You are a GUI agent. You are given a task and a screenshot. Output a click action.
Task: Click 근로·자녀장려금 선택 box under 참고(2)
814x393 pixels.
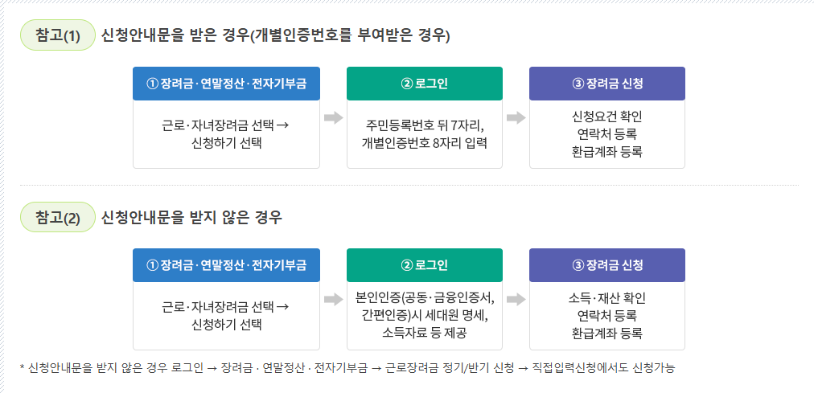click(x=226, y=316)
